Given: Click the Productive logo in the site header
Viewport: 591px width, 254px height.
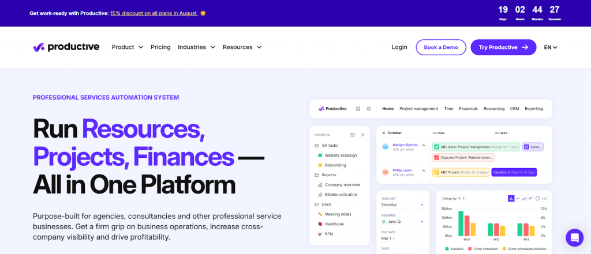Looking at the screenshot, I should tap(66, 47).
